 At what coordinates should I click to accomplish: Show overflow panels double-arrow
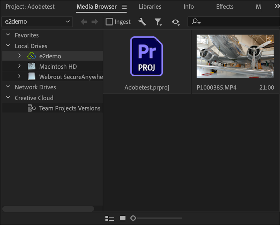coord(277,7)
